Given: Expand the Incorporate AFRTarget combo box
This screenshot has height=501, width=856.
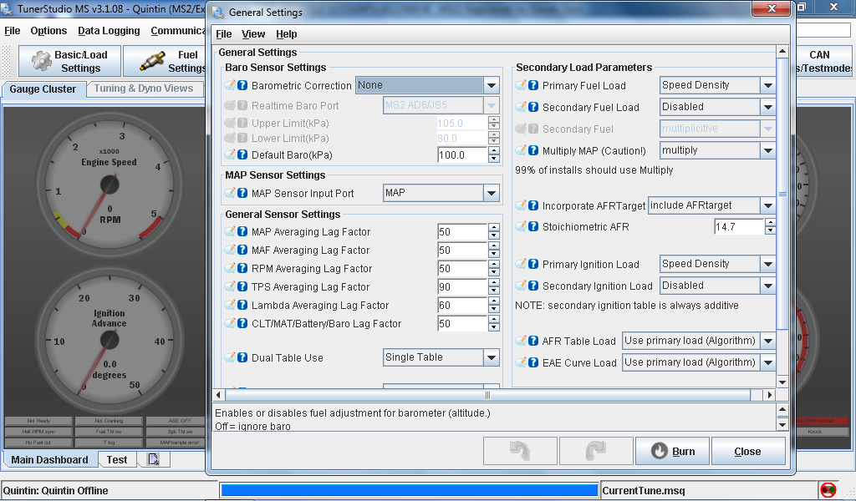Looking at the screenshot, I should [767, 205].
